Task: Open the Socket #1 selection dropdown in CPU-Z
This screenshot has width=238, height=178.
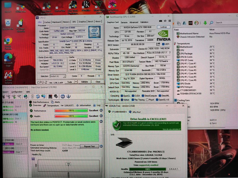Action: 58,76
